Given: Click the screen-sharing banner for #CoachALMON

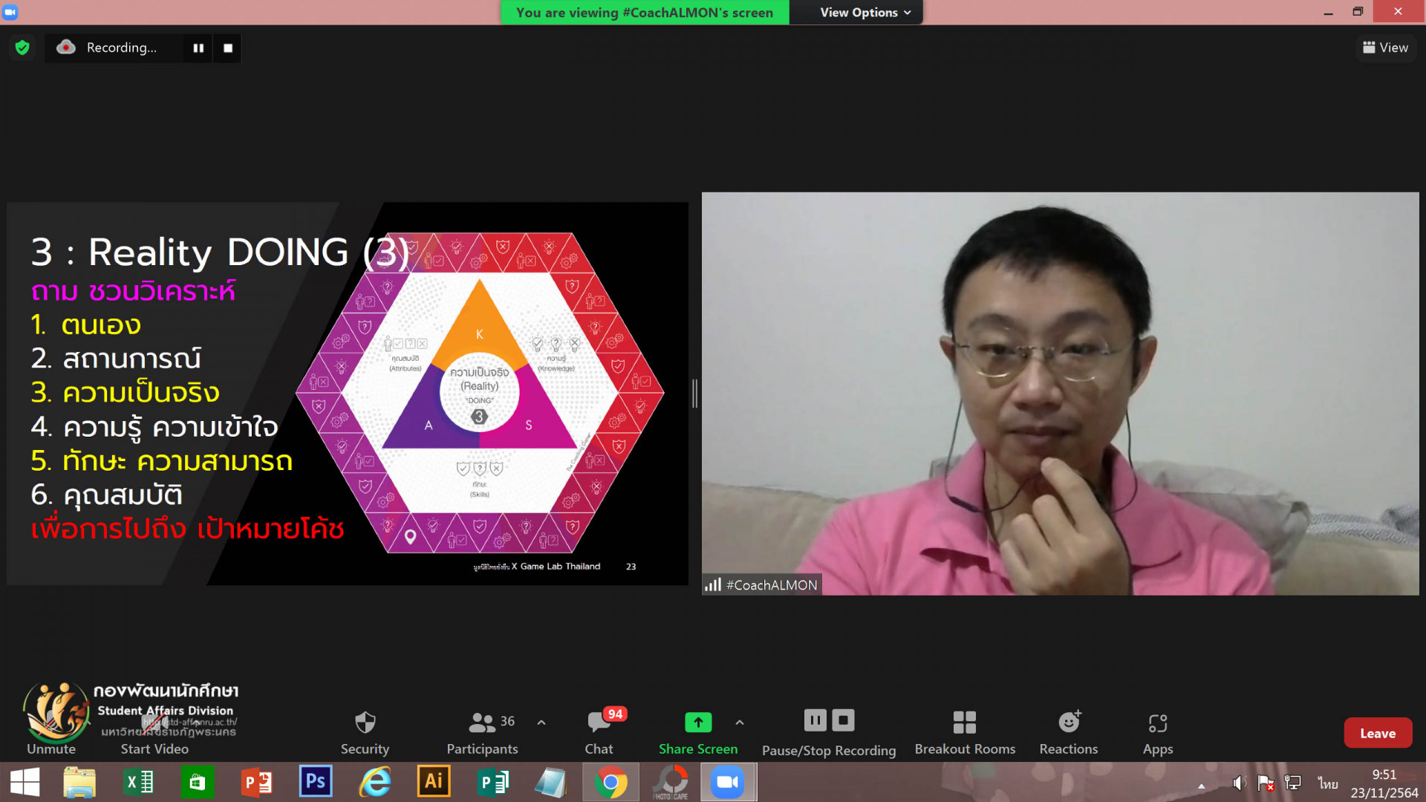Looking at the screenshot, I should [x=644, y=13].
